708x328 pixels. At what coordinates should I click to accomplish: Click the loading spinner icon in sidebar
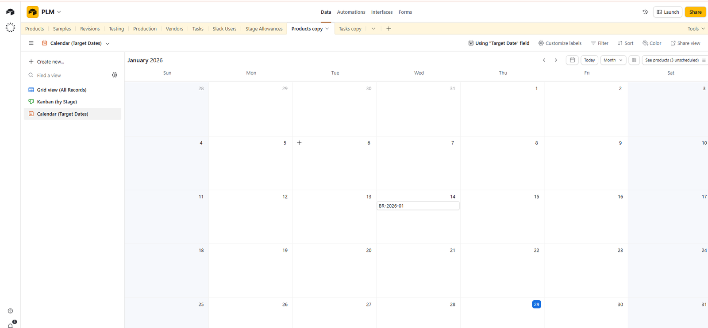(10, 27)
